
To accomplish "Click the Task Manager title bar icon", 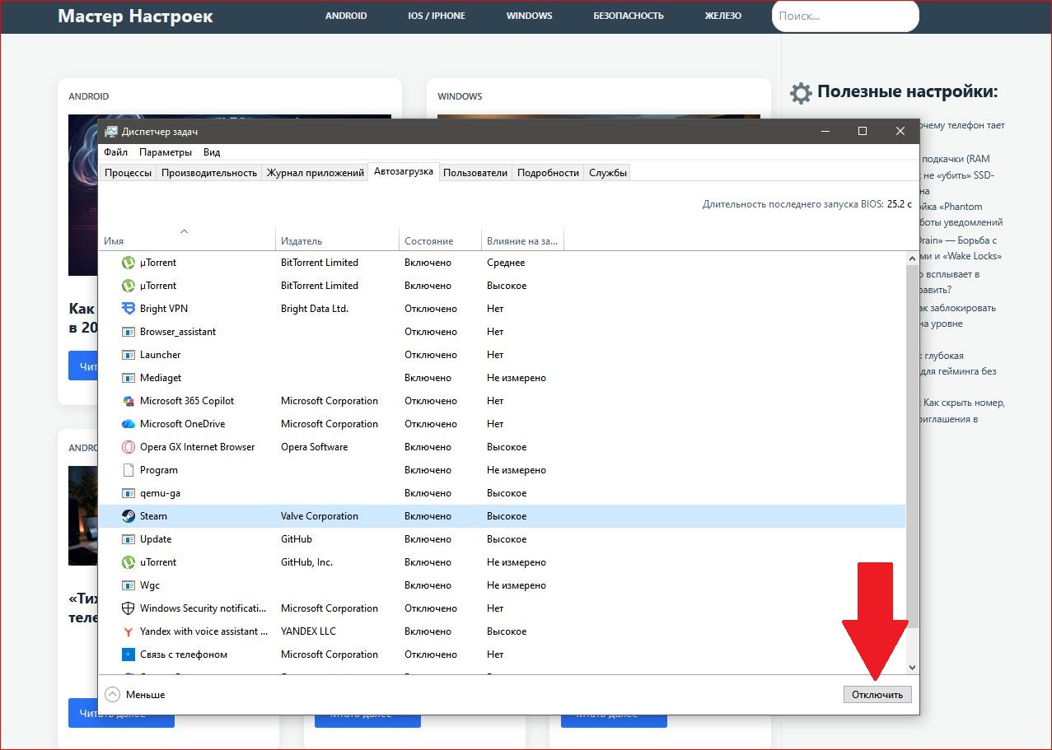I will [111, 131].
